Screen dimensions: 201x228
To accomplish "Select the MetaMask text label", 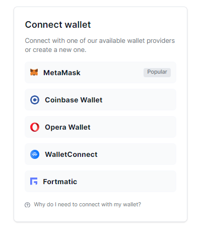I will click(x=62, y=73).
